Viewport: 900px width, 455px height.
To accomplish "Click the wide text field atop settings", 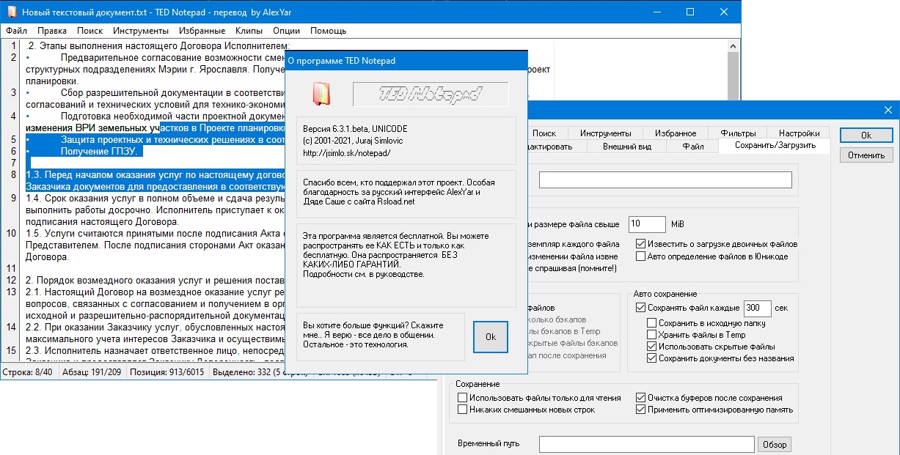I will [x=665, y=180].
